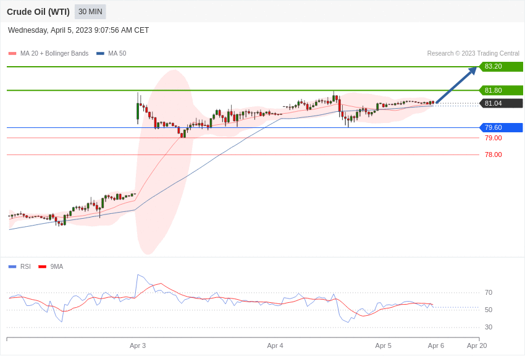This screenshot has width=525, height=356.
Task: Select the green 83.20 resistance price flag
Action: 500,66
